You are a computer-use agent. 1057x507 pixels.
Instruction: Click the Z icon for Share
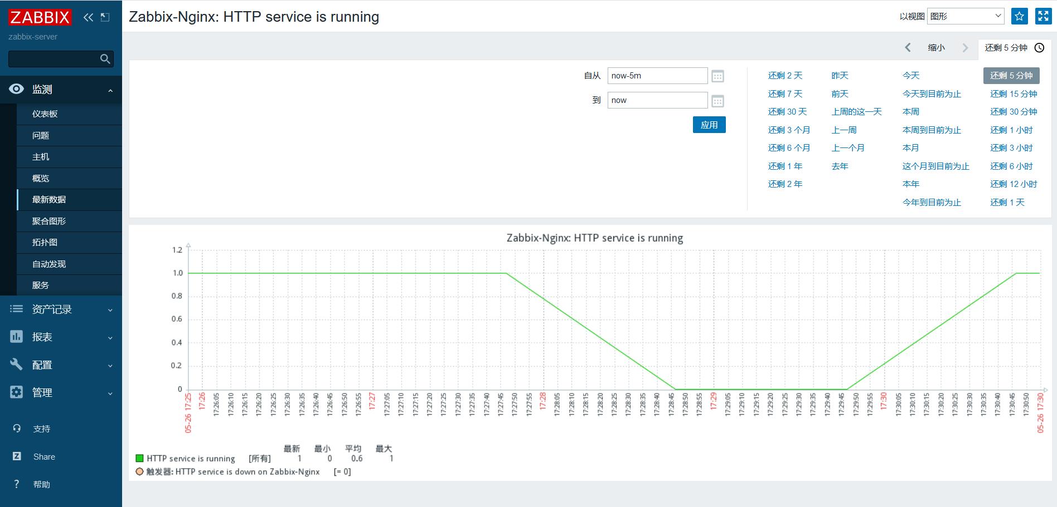coord(17,456)
